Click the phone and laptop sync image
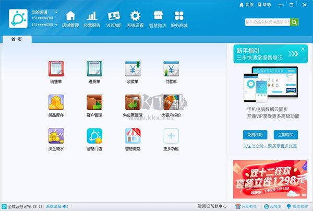 (270, 84)
